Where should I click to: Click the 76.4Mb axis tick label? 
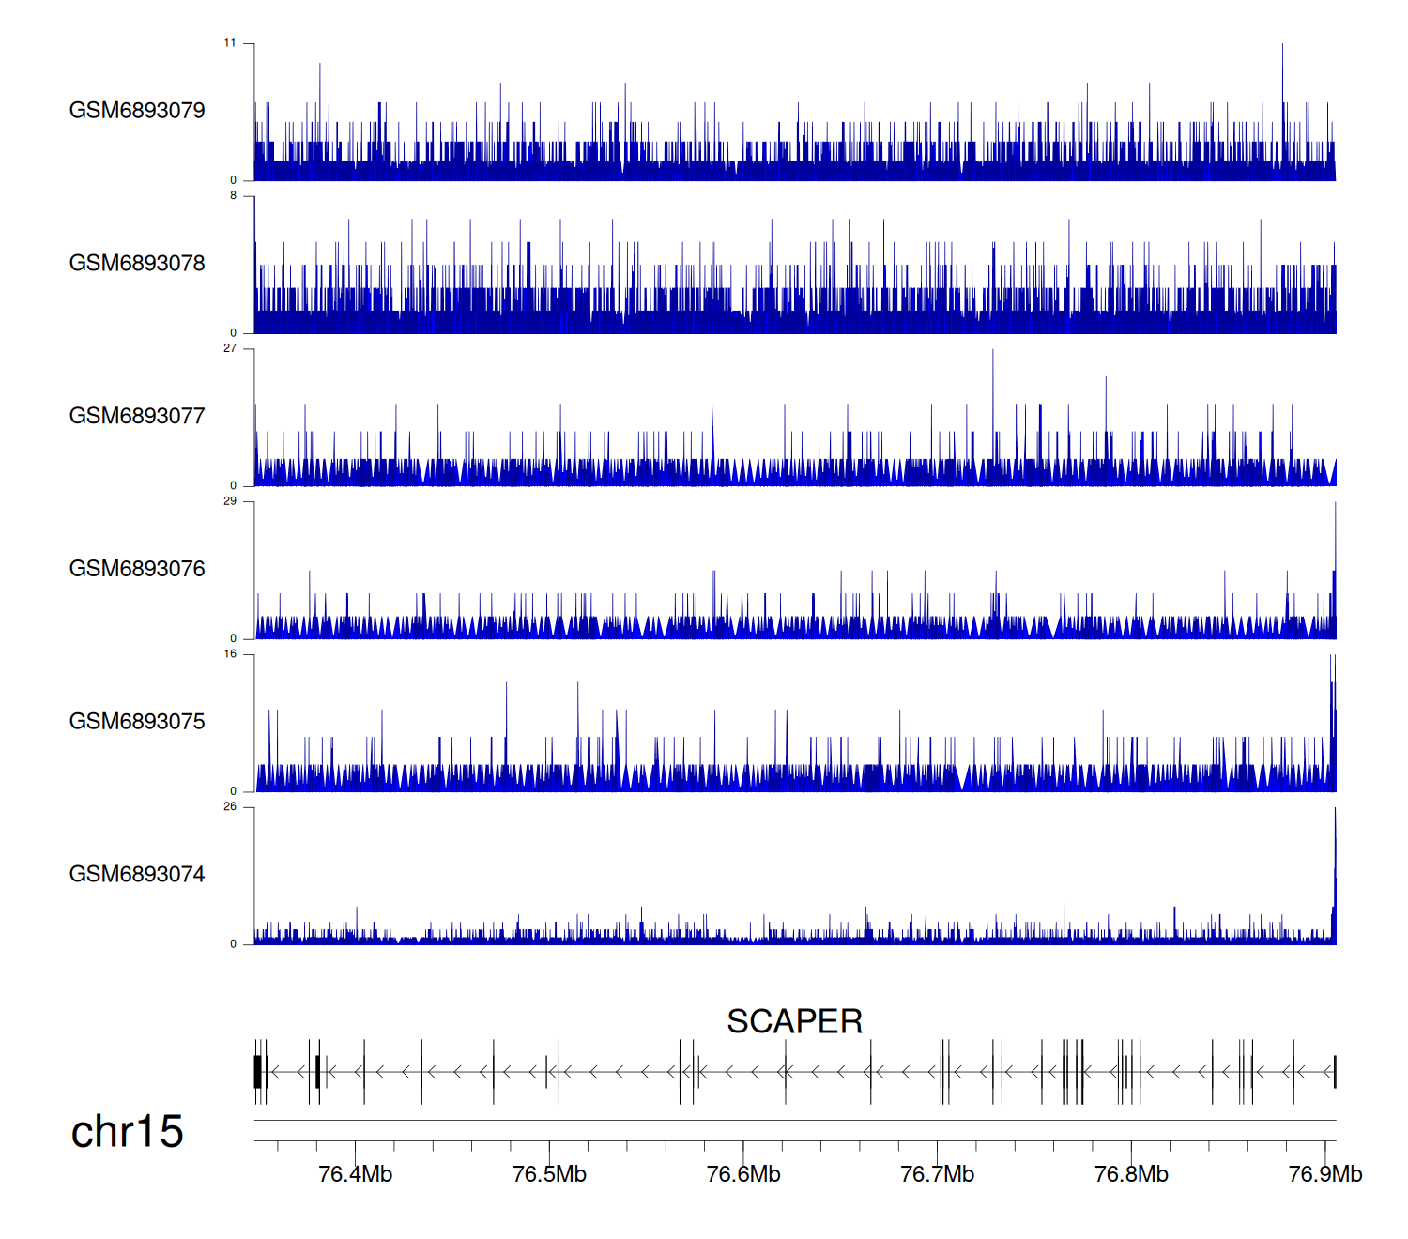pos(355,1174)
